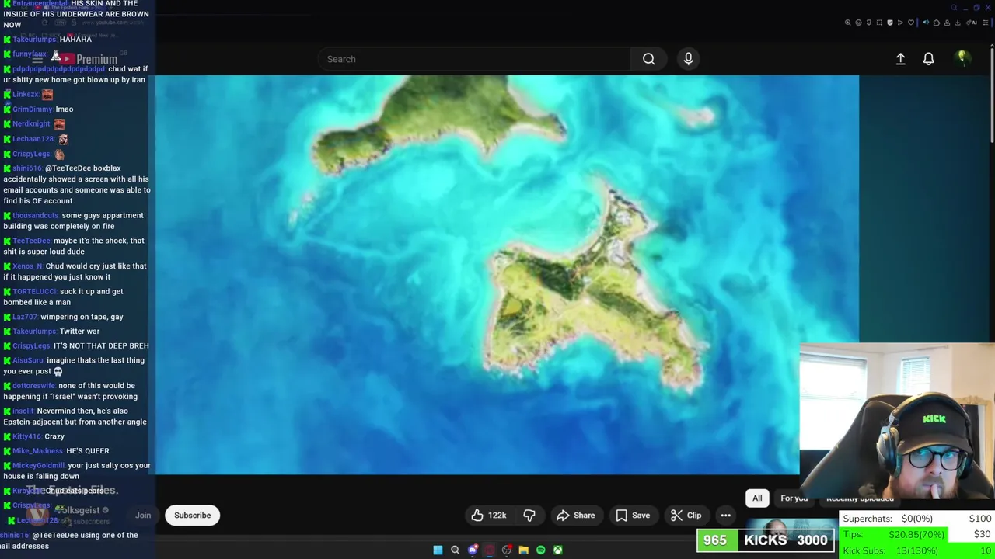The image size is (995, 559).
Task: Click the browser extensions cube icon
Action: [x=937, y=23]
